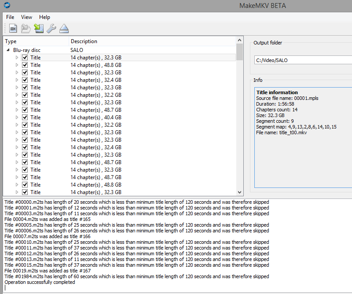Click the green-arrow Backup disc icon

tap(39, 29)
